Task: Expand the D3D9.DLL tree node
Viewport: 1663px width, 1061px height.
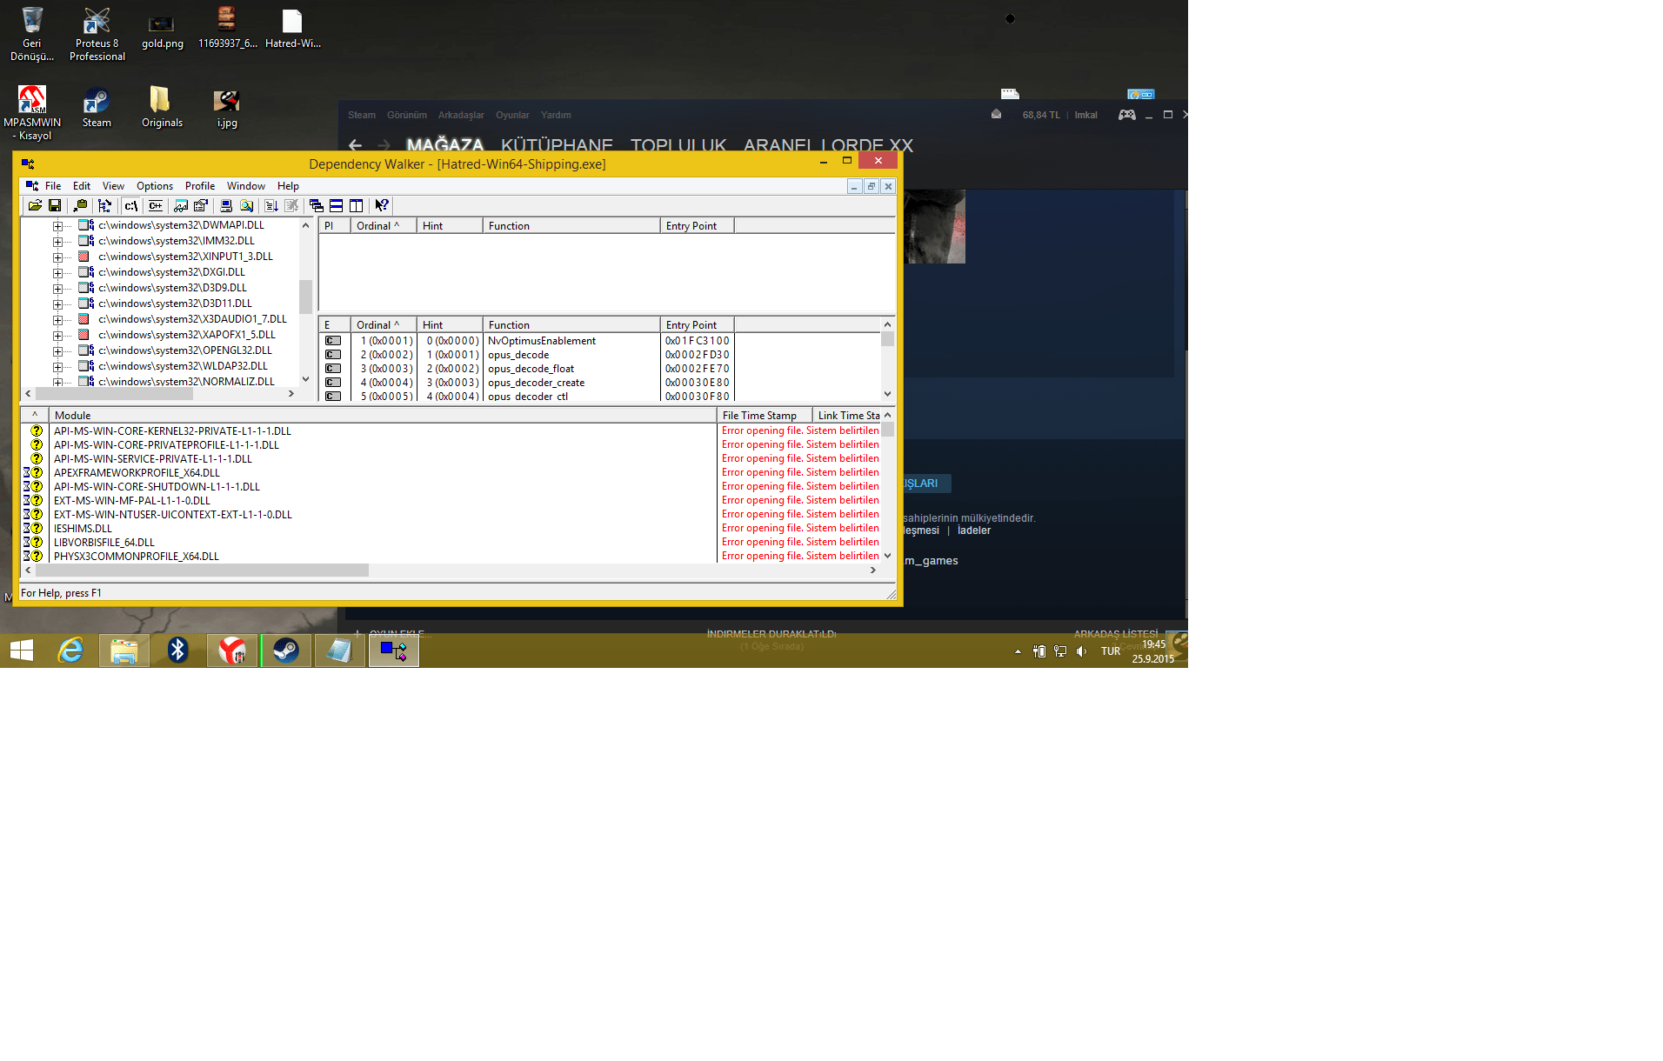Action: 57,289
